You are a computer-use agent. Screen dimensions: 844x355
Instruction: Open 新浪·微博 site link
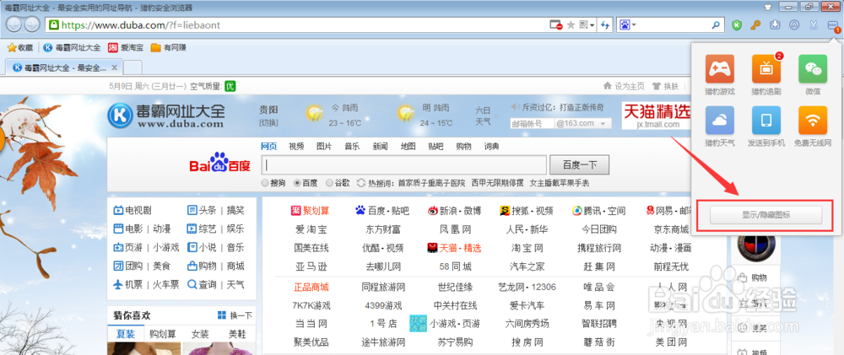[x=455, y=210]
